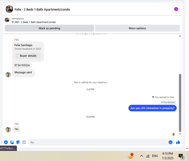Viewport: 189px width, 161px height.
Task: Open conversation information purple icon
Action: tap(176, 9)
